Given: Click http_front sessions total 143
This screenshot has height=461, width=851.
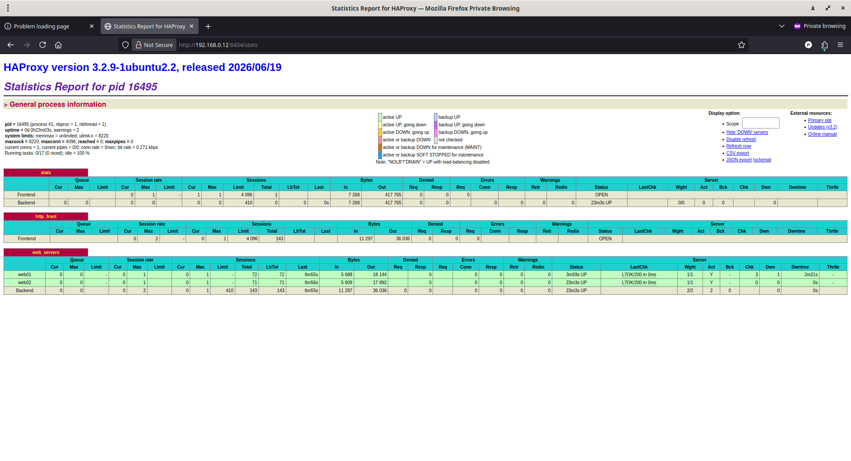Looking at the screenshot, I should point(272,238).
